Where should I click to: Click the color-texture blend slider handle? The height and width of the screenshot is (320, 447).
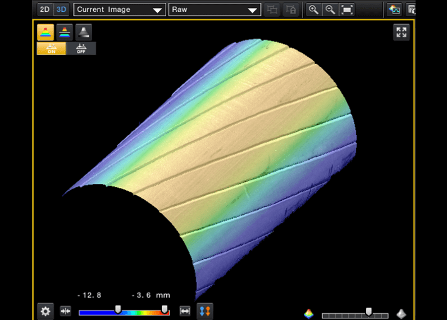point(368,311)
